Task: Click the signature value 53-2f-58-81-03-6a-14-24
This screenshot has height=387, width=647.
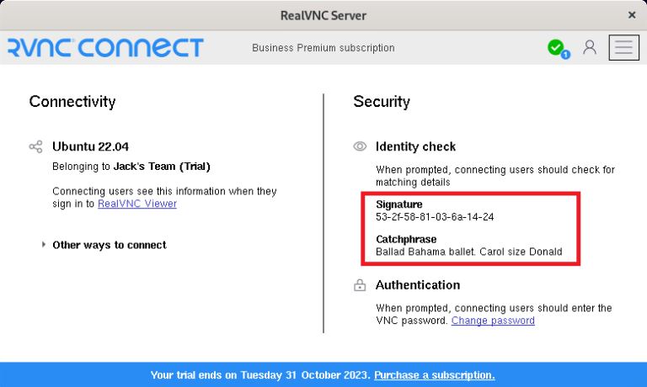Action: click(435, 217)
